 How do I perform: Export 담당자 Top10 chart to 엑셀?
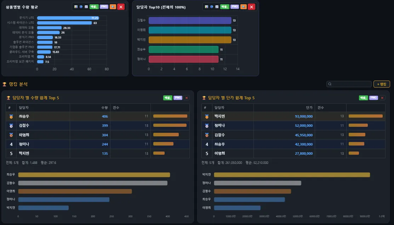click(224, 7)
